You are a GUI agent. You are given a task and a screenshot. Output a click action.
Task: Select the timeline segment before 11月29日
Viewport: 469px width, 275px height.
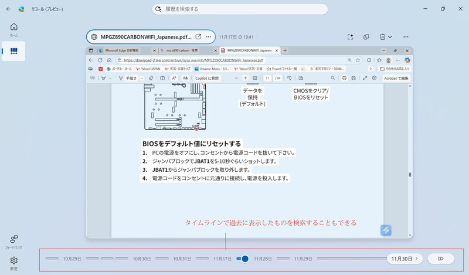pyautogui.click(x=283, y=258)
